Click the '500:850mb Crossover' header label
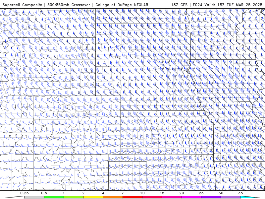Screen dimensions: 265x199 (69, 5)
